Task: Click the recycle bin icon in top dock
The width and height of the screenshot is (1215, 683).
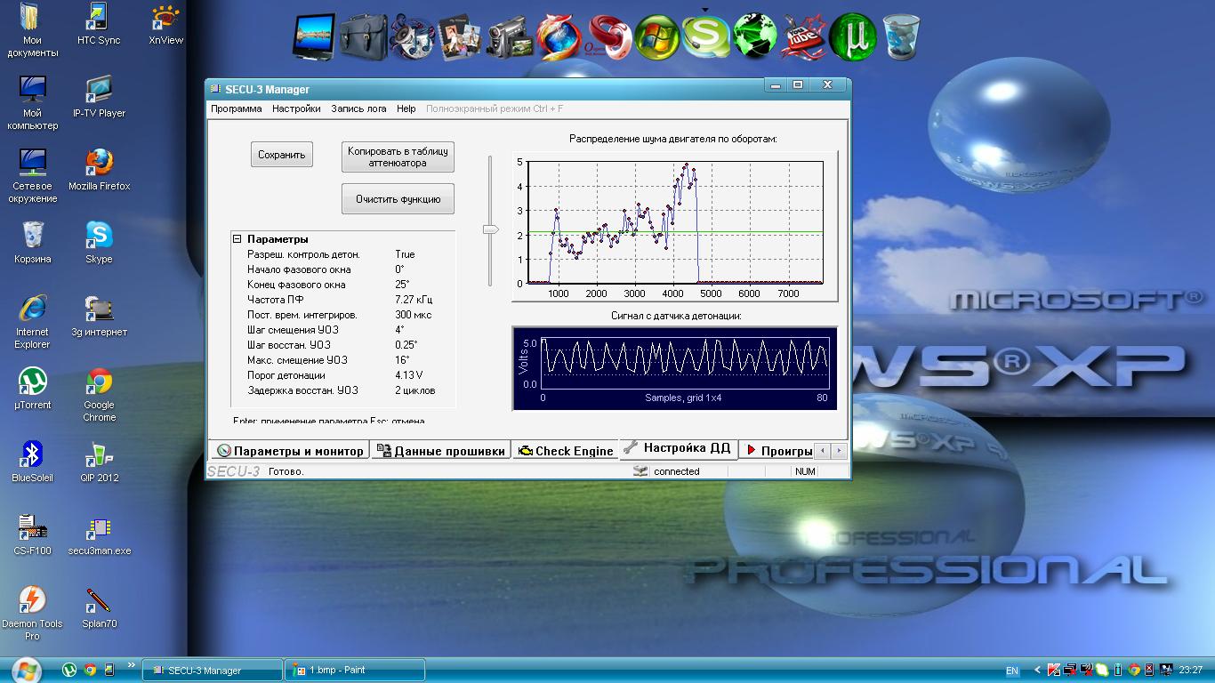Action: (899, 37)
